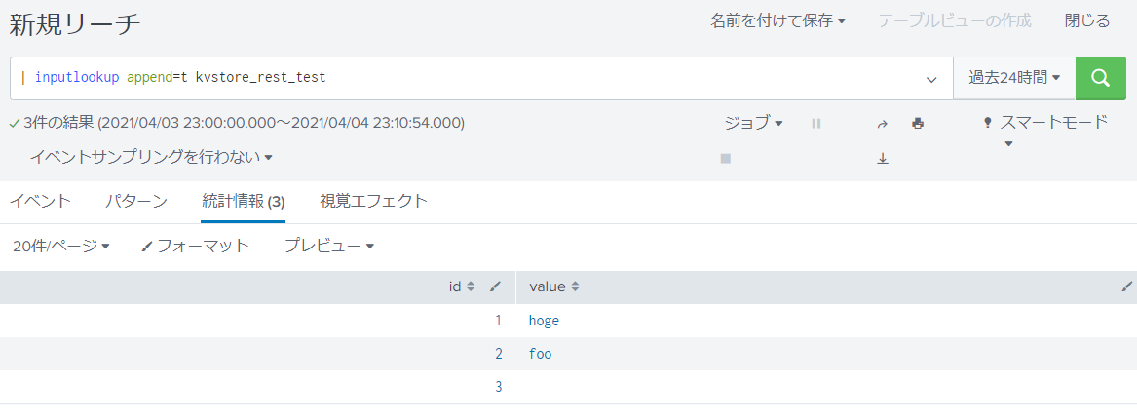
Task: Sort by value column arrows
Action: coord(575,287)
